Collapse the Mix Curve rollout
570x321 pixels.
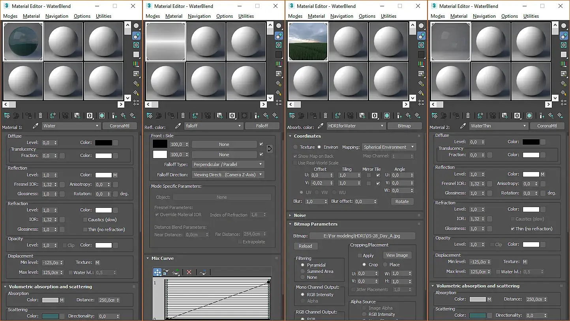(x=163, y=258)
